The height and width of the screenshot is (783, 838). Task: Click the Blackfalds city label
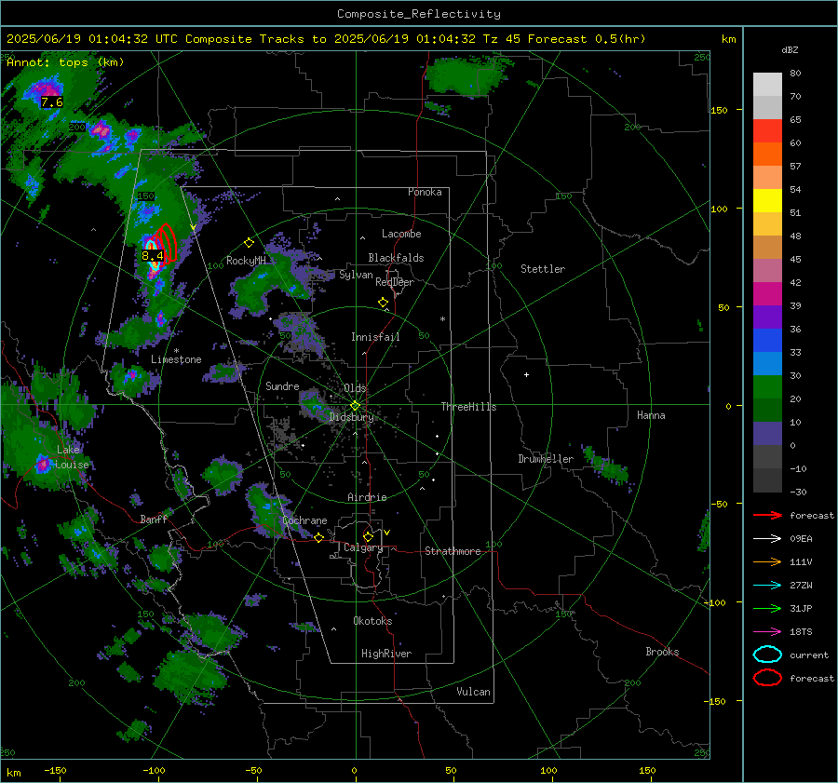(396, 258)
